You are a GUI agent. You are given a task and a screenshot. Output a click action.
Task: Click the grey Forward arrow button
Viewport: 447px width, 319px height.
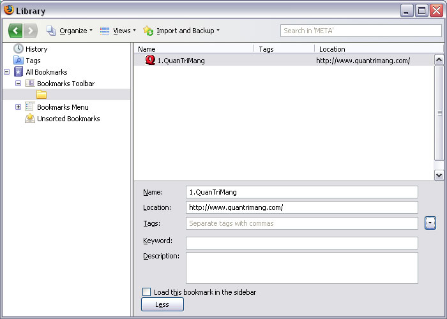31,31
